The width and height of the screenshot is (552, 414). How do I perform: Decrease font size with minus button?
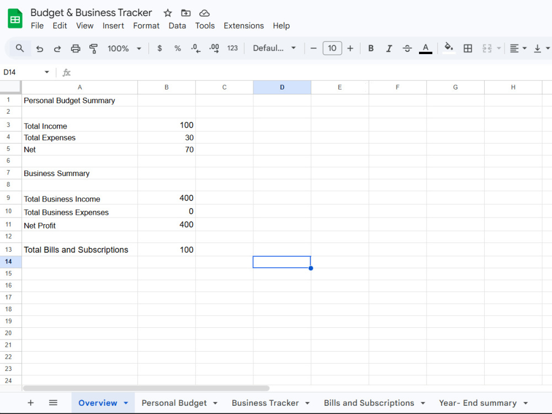(x=314, y=48)
